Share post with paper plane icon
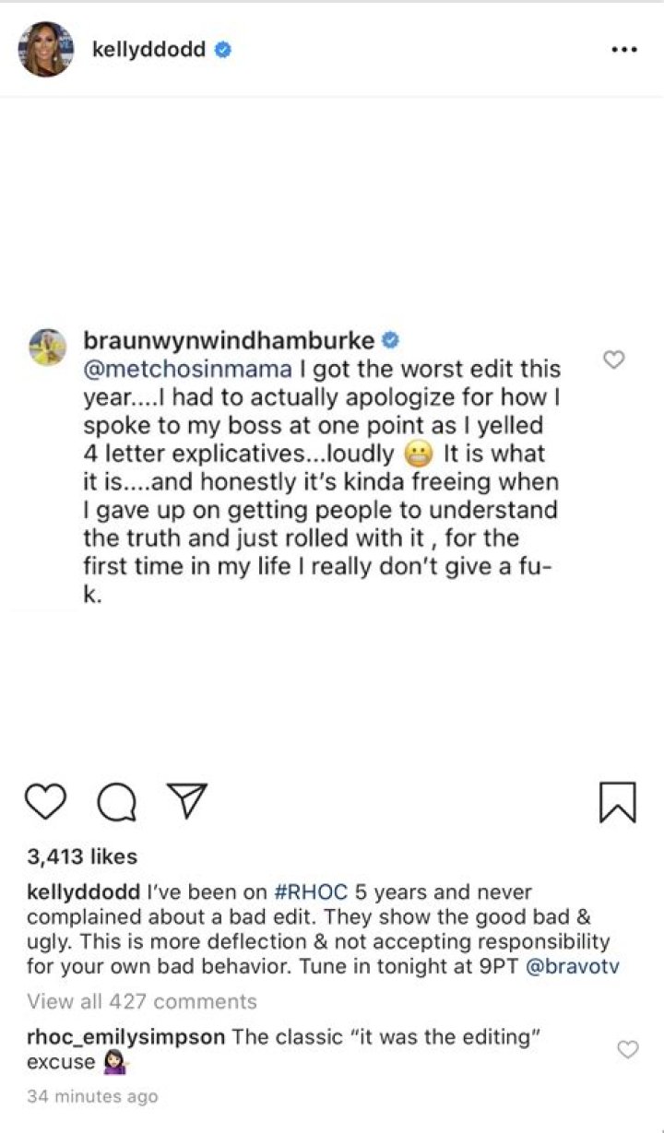This screenshot has height=1133, width=664. (x=186, y=801)
